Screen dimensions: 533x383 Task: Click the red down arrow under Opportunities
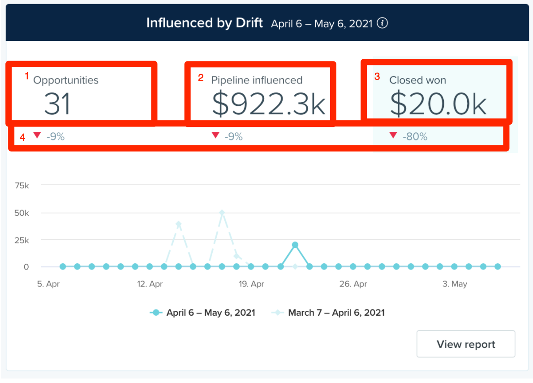tap(37, 135)
